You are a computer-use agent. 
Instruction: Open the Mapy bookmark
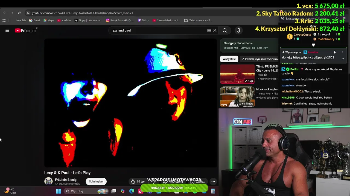(x=49, y=20)
